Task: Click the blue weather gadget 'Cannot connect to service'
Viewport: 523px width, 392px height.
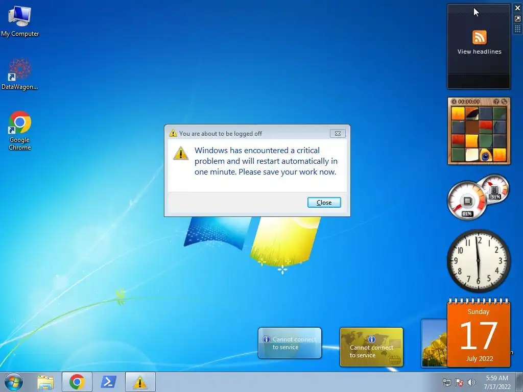Action: (x=290, y=343)
